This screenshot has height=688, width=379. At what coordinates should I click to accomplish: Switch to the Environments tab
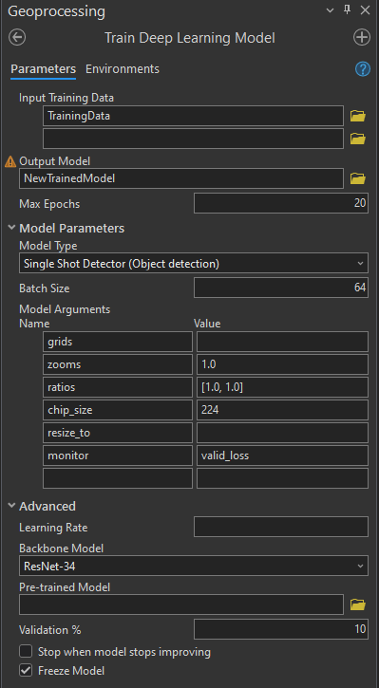pyautogui.click(x=123, y=69)
